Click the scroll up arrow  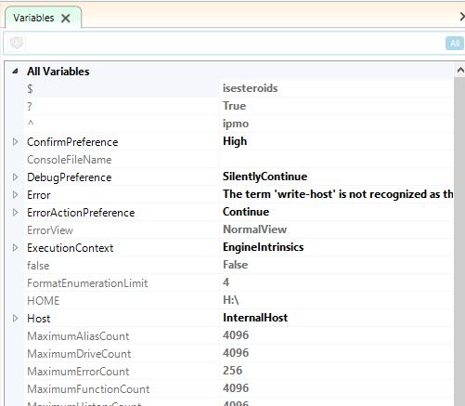(460, 71)
